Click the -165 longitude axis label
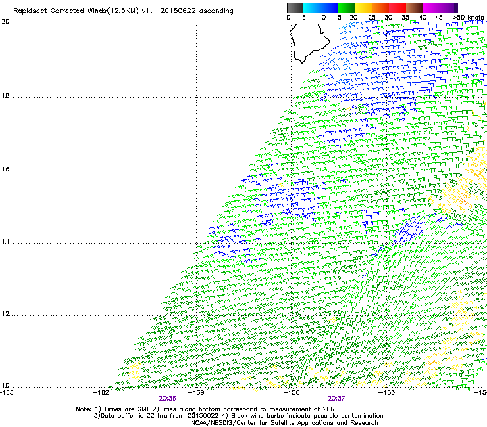 coord(7,393)
